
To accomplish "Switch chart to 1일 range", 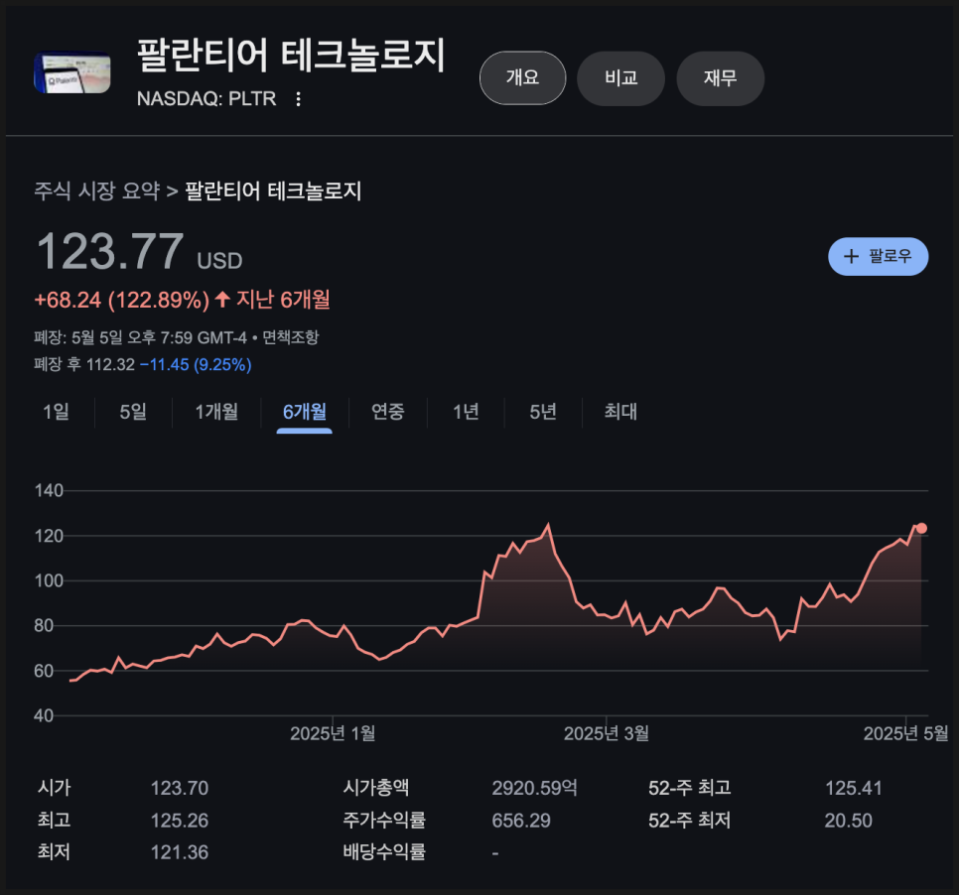I will tap(56, 412).
